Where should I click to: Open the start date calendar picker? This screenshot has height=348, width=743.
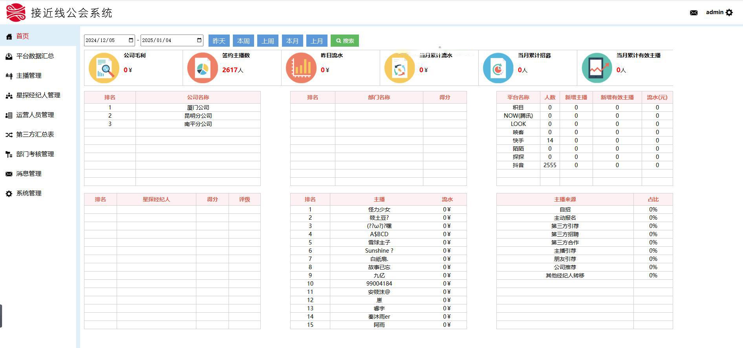[131, 40]
